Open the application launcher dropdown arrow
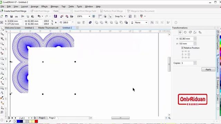 point(145,16)
